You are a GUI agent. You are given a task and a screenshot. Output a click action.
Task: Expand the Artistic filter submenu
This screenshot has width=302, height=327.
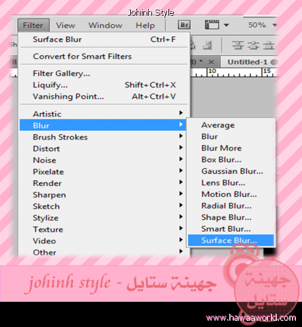point(103,114)
